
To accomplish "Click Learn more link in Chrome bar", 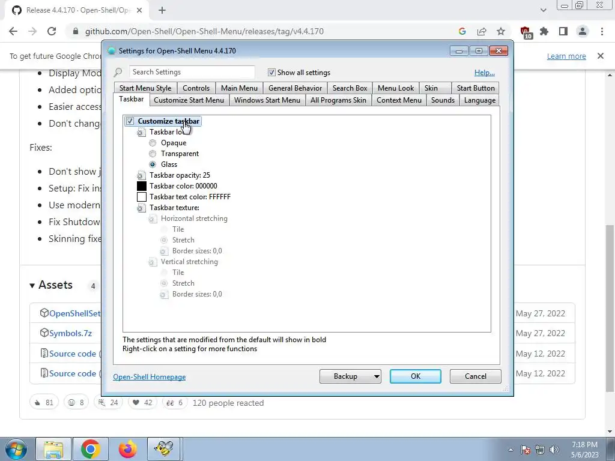I will [x=566, y=56].
